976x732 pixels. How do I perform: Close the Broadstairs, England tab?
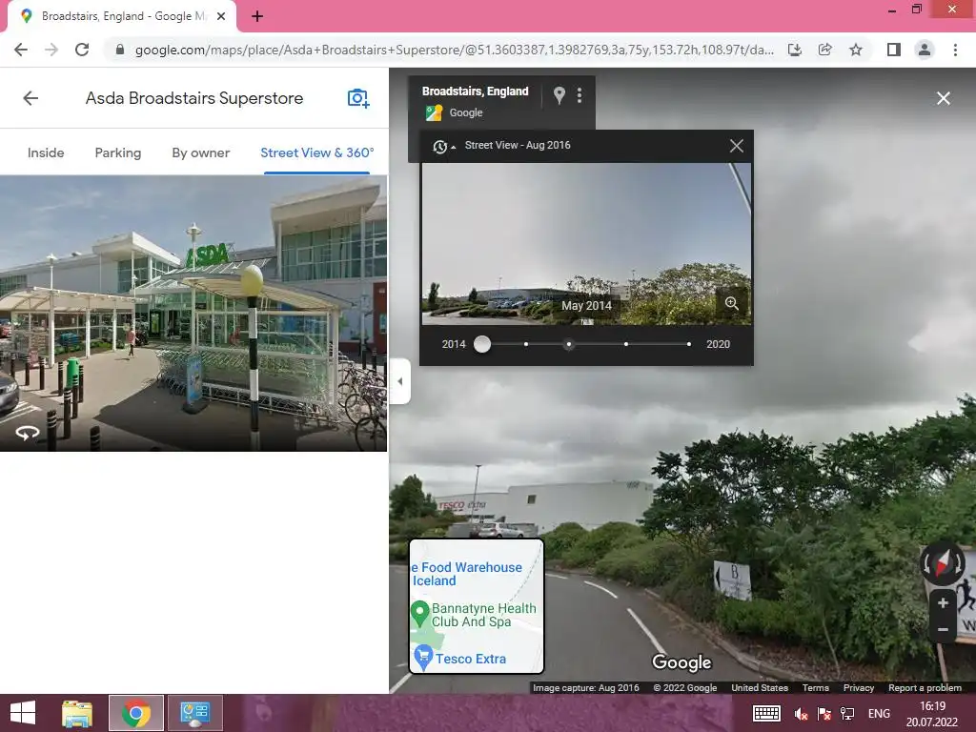coord(221,16)
